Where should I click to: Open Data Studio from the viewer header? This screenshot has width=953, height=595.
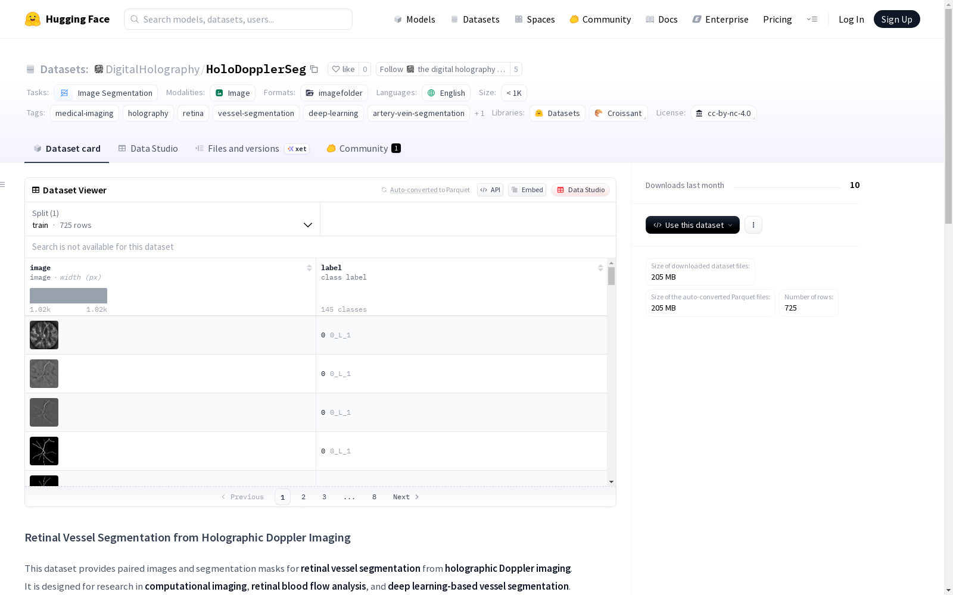tap(581, 190)
